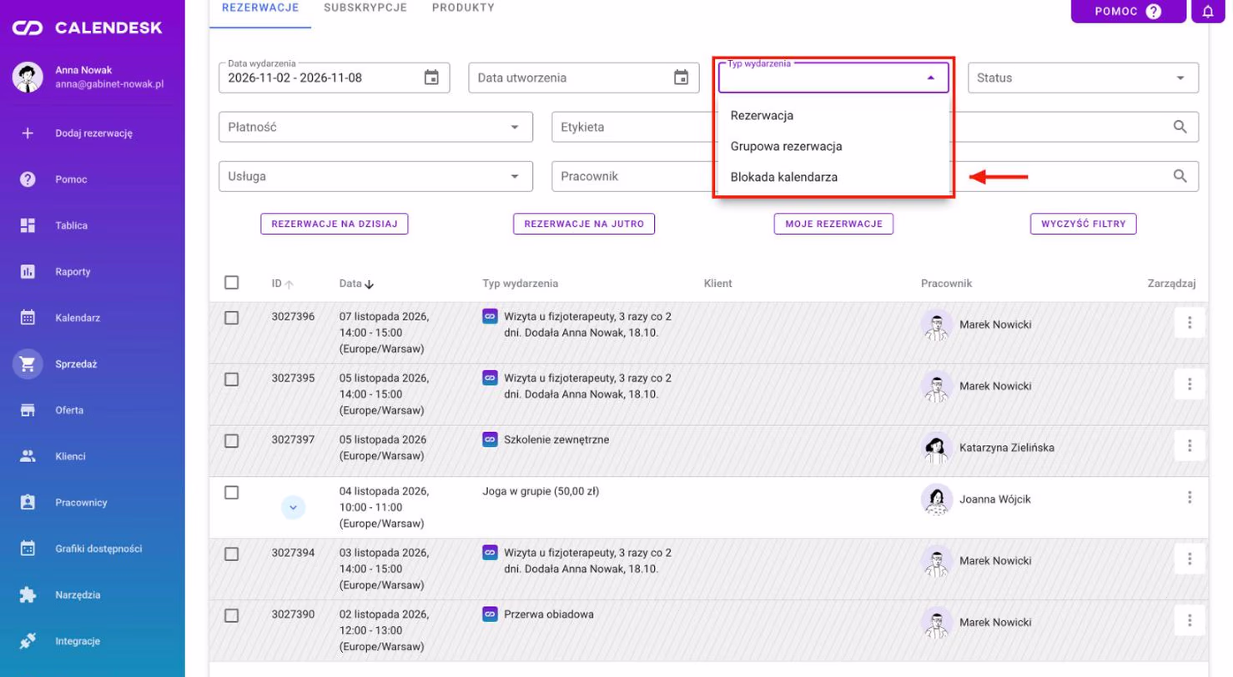Open the Tablica dashboard icon
The height and width of the screenshot is (677, 1233).
coord(28,225)
